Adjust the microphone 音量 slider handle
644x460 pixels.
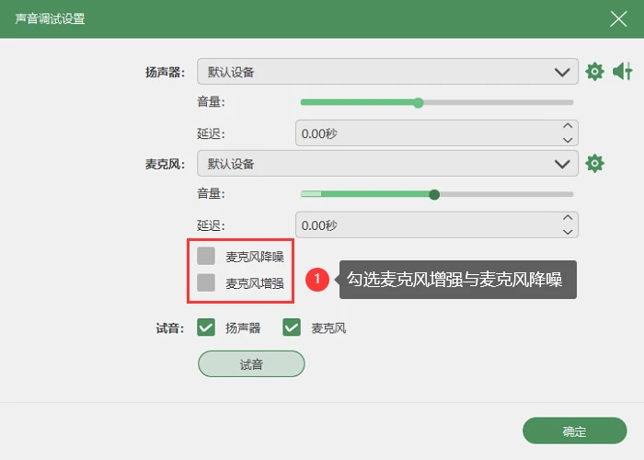click(x=434, y=195)
